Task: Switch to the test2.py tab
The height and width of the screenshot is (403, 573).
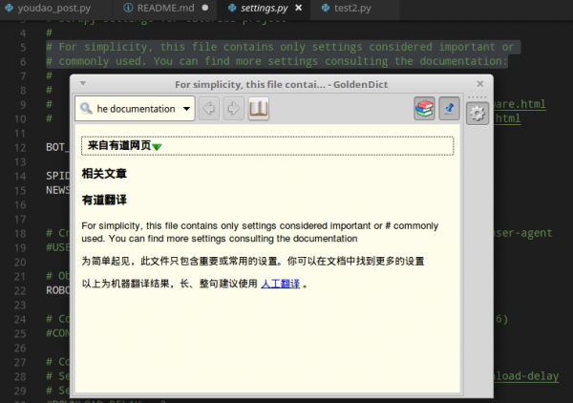Action: tap(347, 8)
